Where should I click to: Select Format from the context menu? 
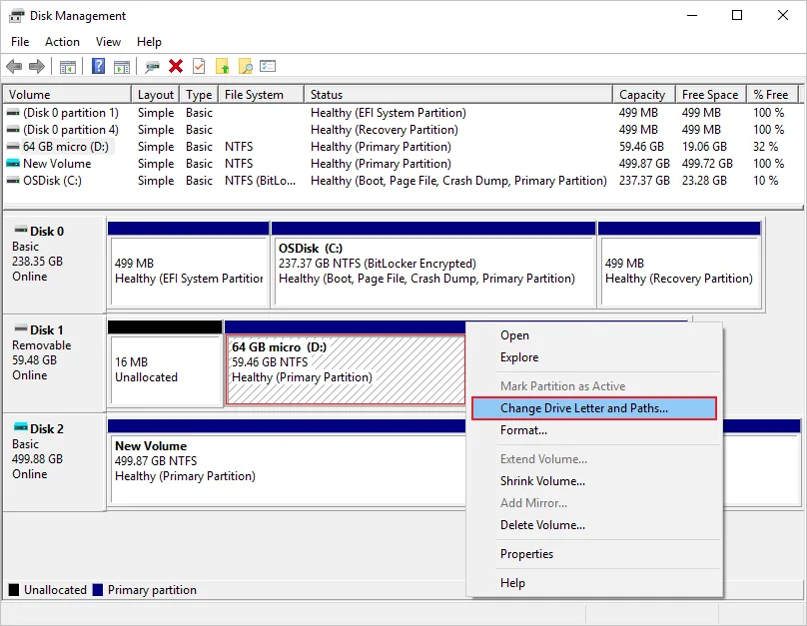tap(523, 430)
